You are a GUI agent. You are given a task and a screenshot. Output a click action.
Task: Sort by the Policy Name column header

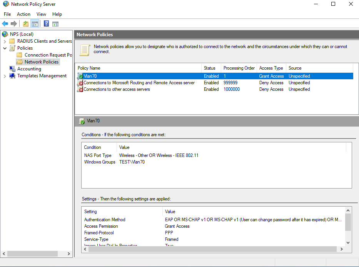(x=89, y=68)
